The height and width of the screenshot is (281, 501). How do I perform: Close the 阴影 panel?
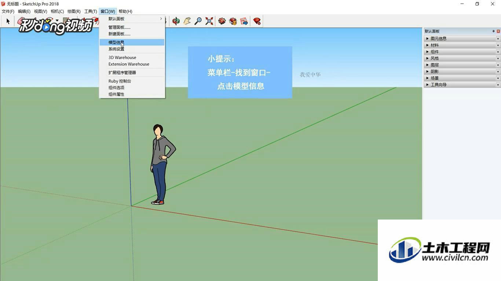(x=498, y=71)
